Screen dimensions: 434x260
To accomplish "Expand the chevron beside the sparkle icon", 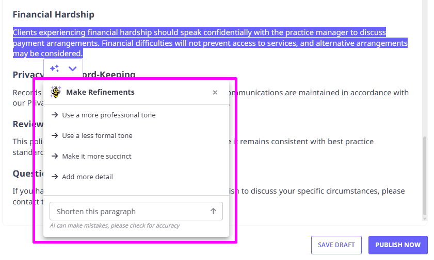I will coord(73,68).
